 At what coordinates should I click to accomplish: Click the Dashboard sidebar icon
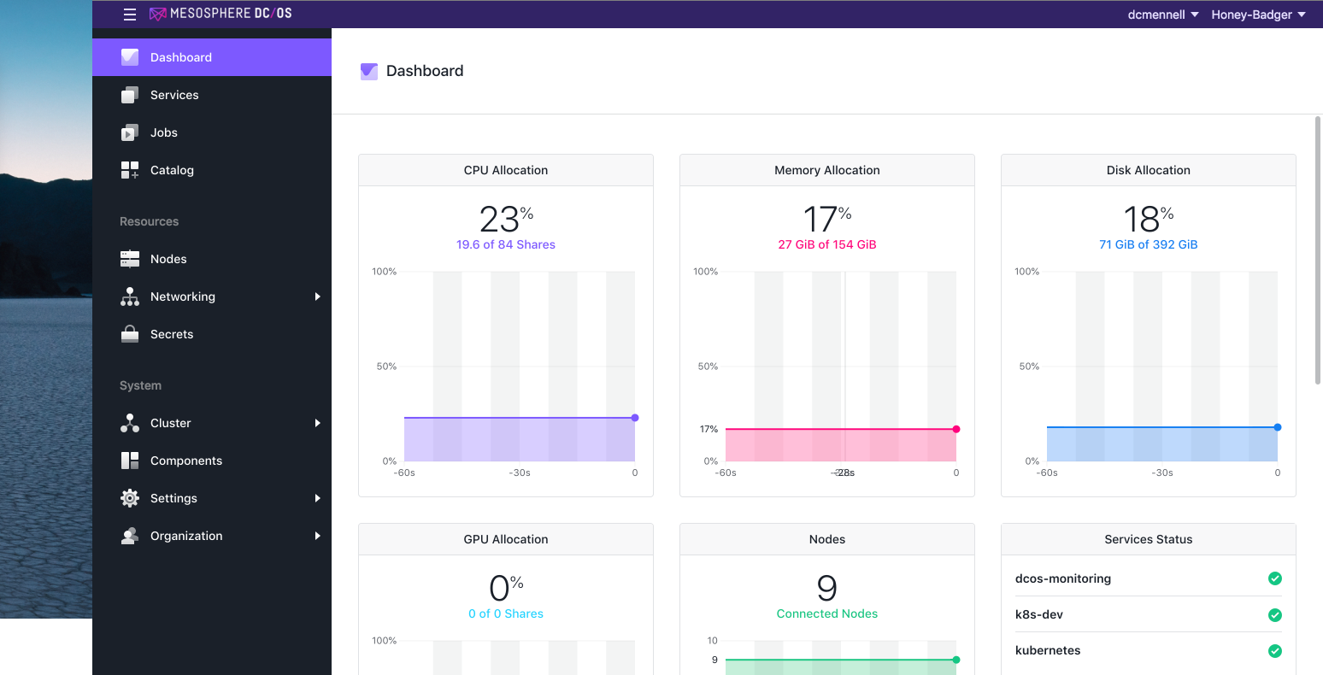[x=130, y=57]
